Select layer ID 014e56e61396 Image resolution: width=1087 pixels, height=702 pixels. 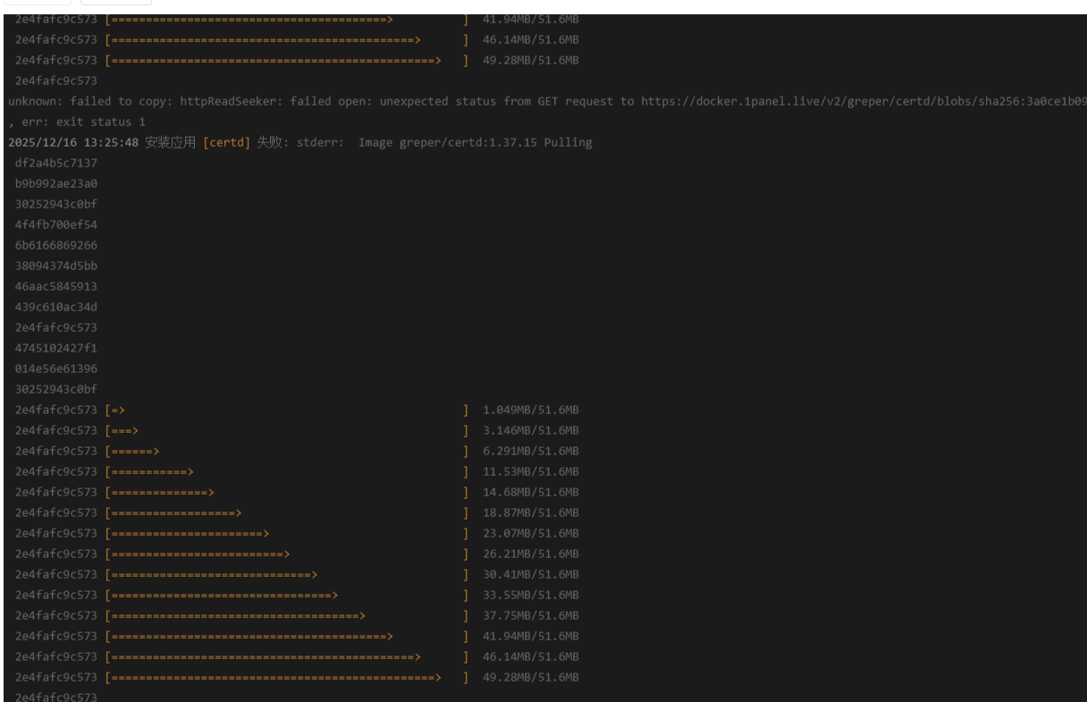pyautogui.click(x=56, y=368)
